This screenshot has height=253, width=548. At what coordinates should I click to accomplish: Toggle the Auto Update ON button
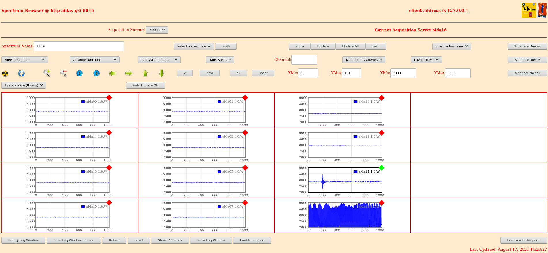(145, 85)
